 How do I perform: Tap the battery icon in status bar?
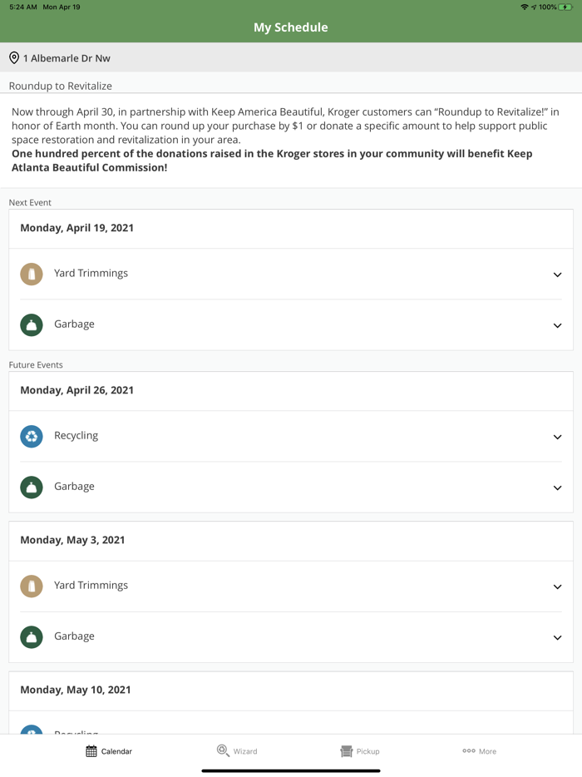point(565,7)
